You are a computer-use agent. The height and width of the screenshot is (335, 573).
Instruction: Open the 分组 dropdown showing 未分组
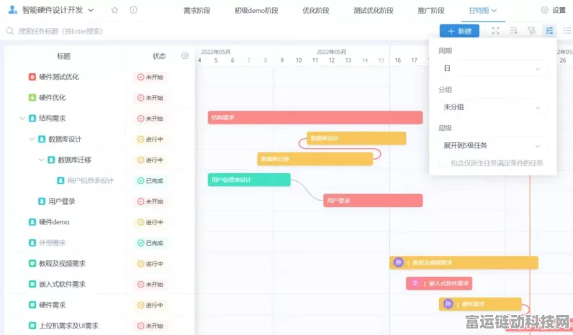point(492,107)
